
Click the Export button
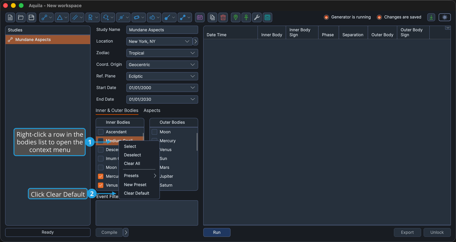coord(407,232)
